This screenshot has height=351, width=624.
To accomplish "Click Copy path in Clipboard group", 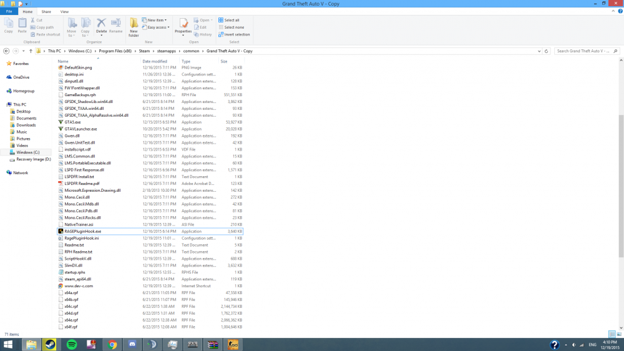I will coord(42,27).
